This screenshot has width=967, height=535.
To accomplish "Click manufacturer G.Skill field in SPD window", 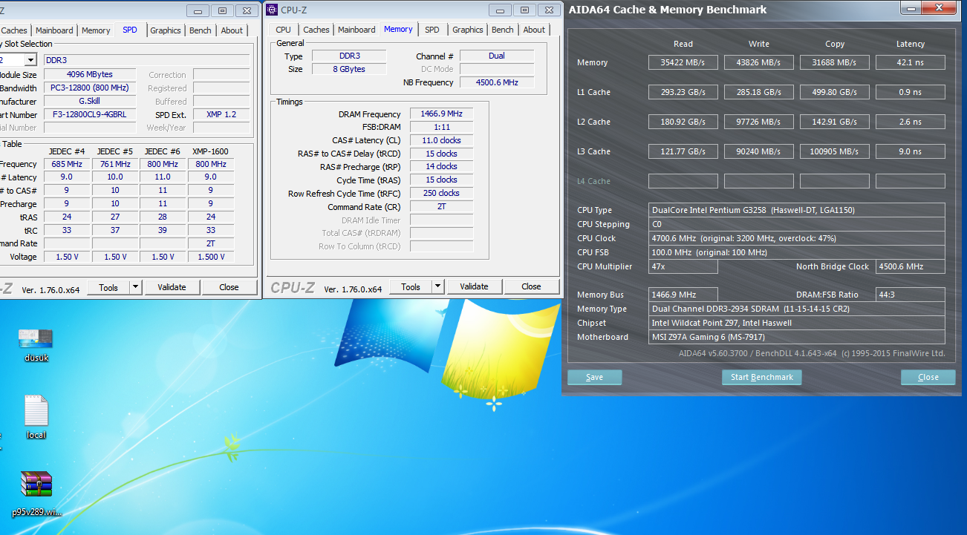I will coord(90,101).
